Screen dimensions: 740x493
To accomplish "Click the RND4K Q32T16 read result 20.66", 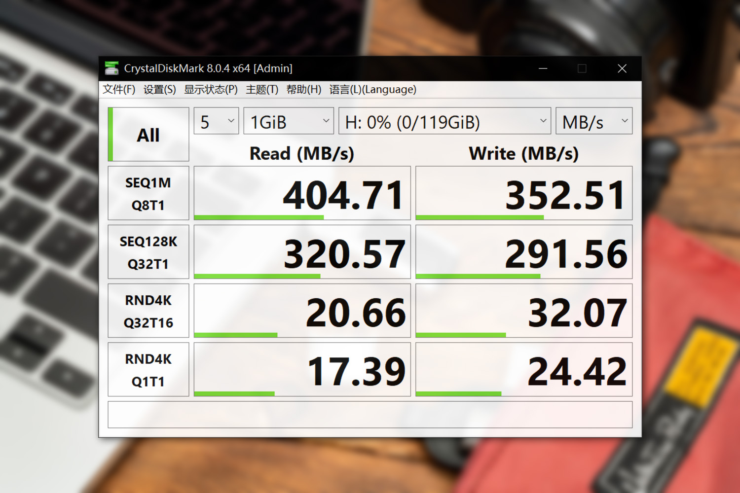I will click(302, 311).
